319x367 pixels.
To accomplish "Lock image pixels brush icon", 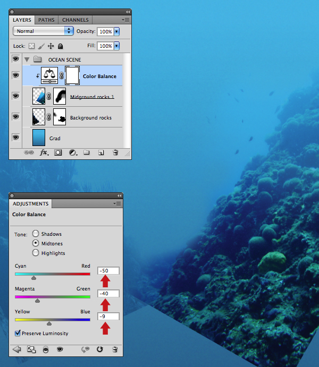I will pos(41,46).
